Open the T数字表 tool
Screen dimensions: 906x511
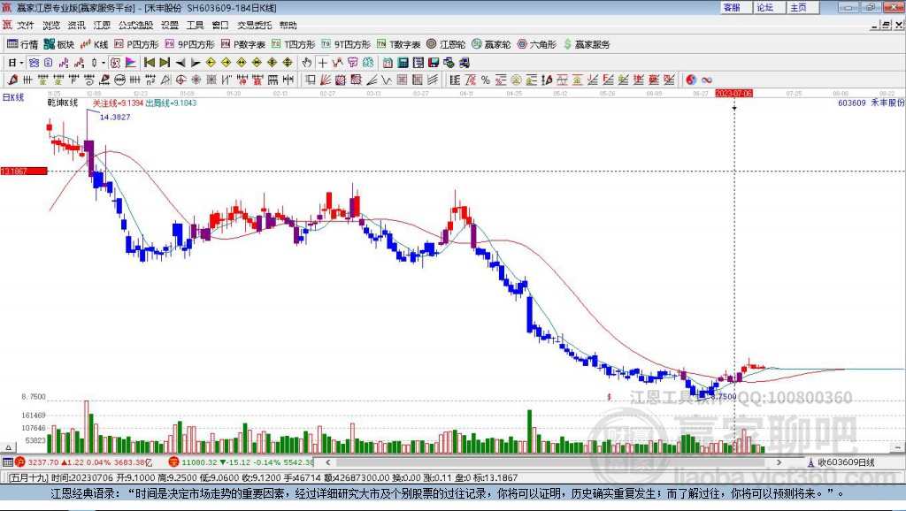click(399, 44)
